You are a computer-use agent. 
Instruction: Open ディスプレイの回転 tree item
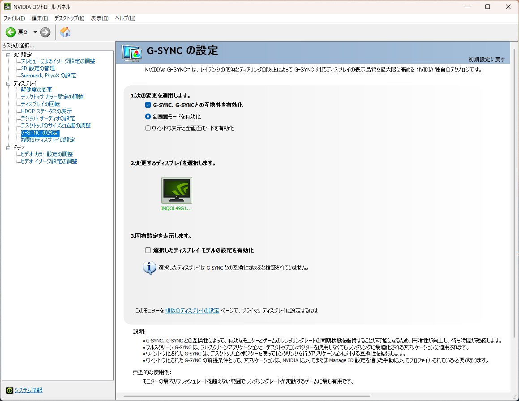(x=40, y=104)
